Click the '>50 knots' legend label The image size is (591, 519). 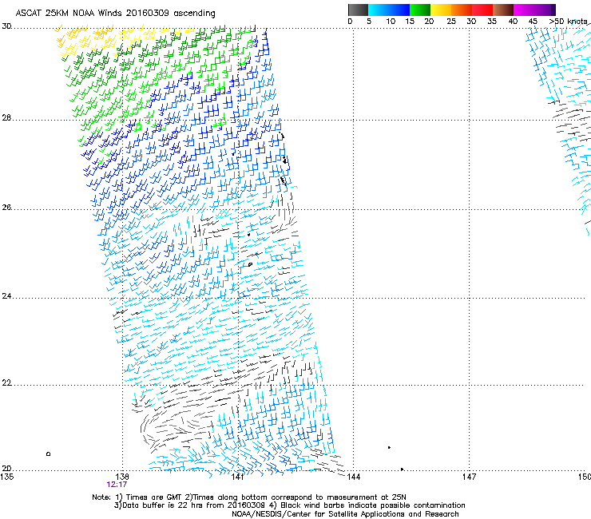tap(569, 22)
